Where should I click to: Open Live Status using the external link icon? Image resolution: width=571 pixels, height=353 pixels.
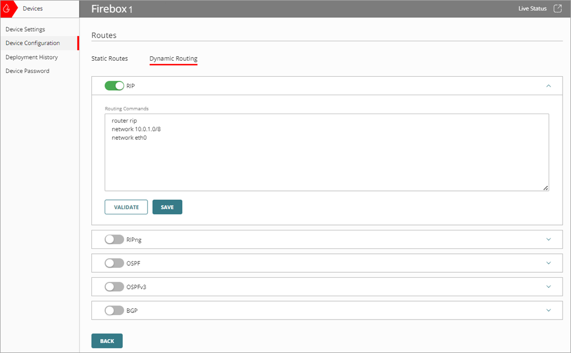click(557, 8)
